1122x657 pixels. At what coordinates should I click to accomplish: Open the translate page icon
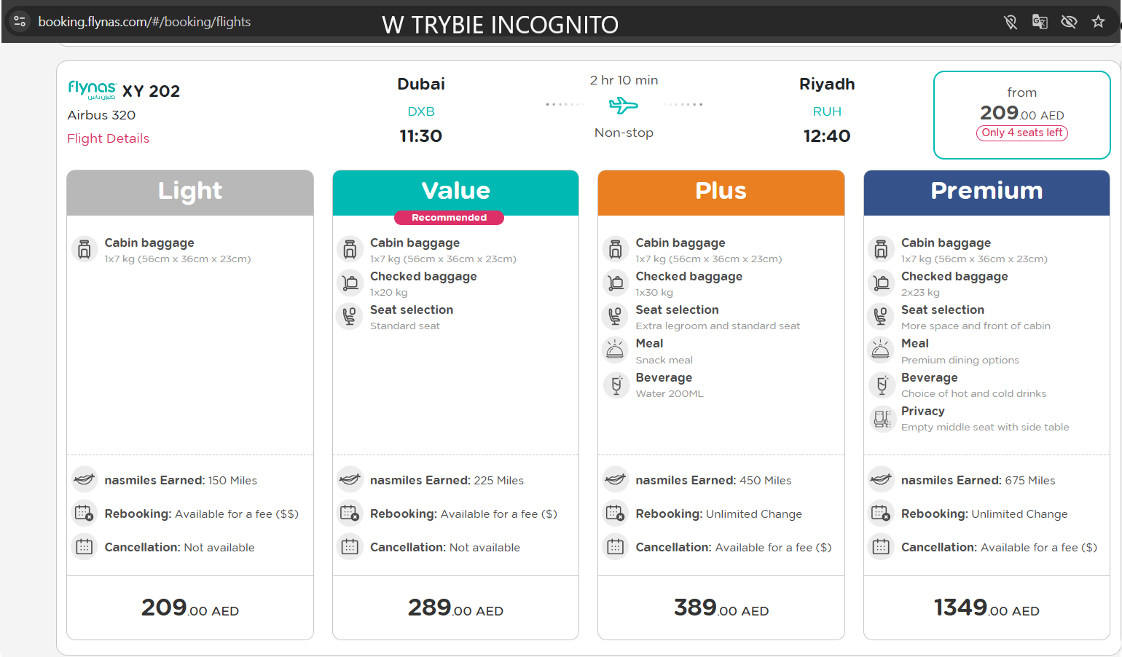click(x=1040, y=22)
